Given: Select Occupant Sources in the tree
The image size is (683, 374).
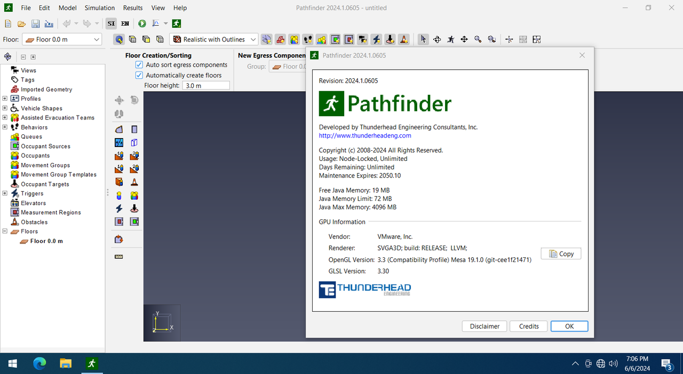Looking at the screenshot, I should [x=45, y=146].
